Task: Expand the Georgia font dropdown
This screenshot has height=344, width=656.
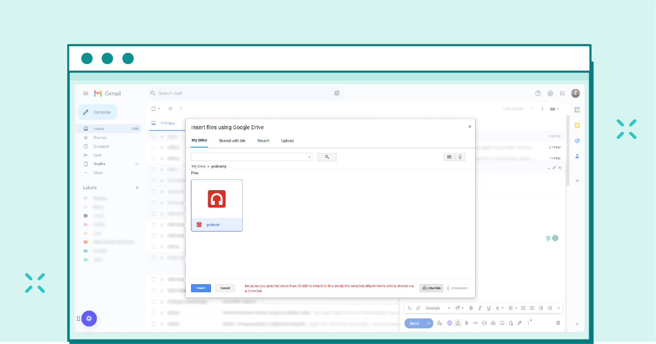Action: click(x=449, y=308)
